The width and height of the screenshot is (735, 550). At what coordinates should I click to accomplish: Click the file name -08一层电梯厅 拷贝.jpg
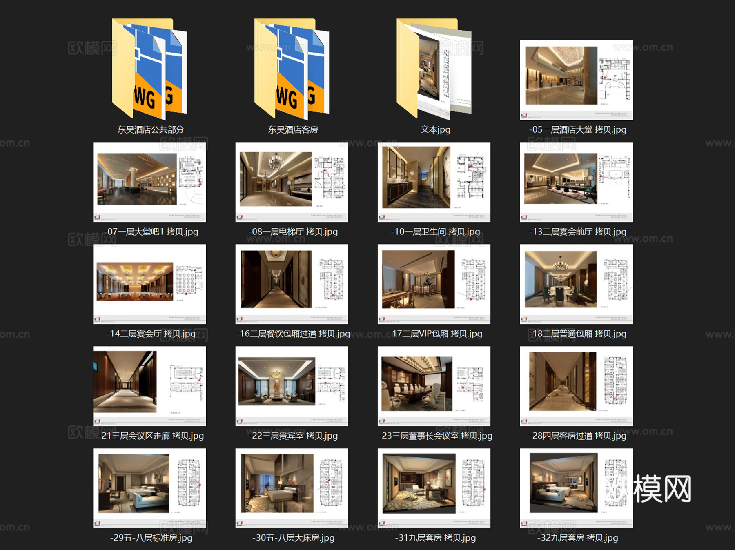pyautogui.click(x=293, y=232)
